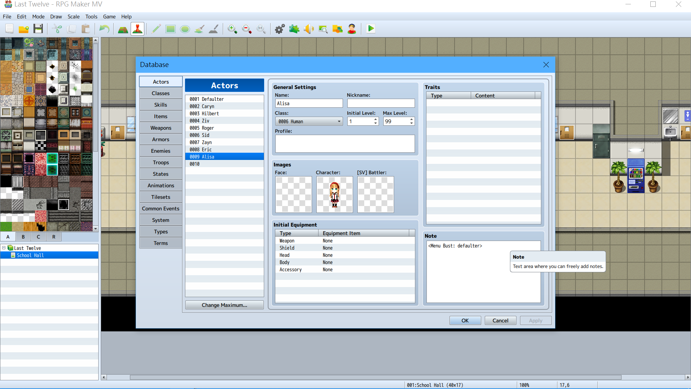Start the Playtest green arrow
Viewport: 691px width, 389px height.
tap(371, 29)
